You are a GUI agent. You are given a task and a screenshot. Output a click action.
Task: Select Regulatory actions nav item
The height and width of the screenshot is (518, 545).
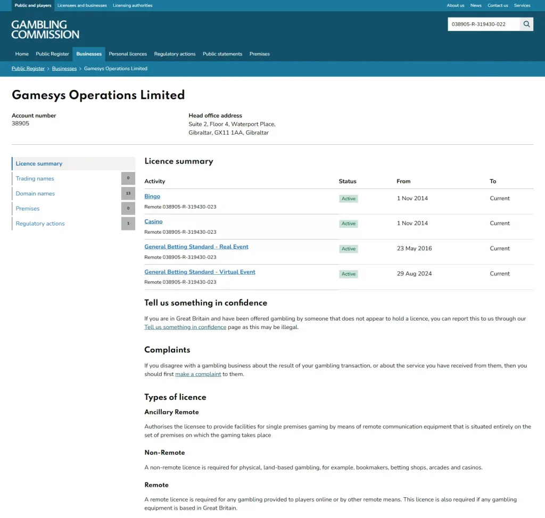click(175, 54)
